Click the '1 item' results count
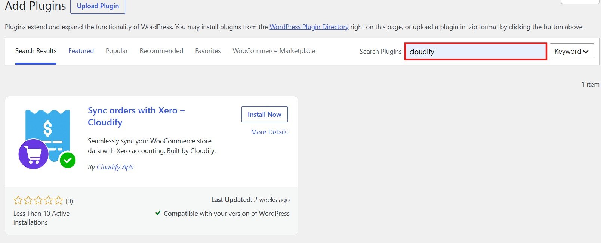The image size is (601, 243). click(590, 84)
